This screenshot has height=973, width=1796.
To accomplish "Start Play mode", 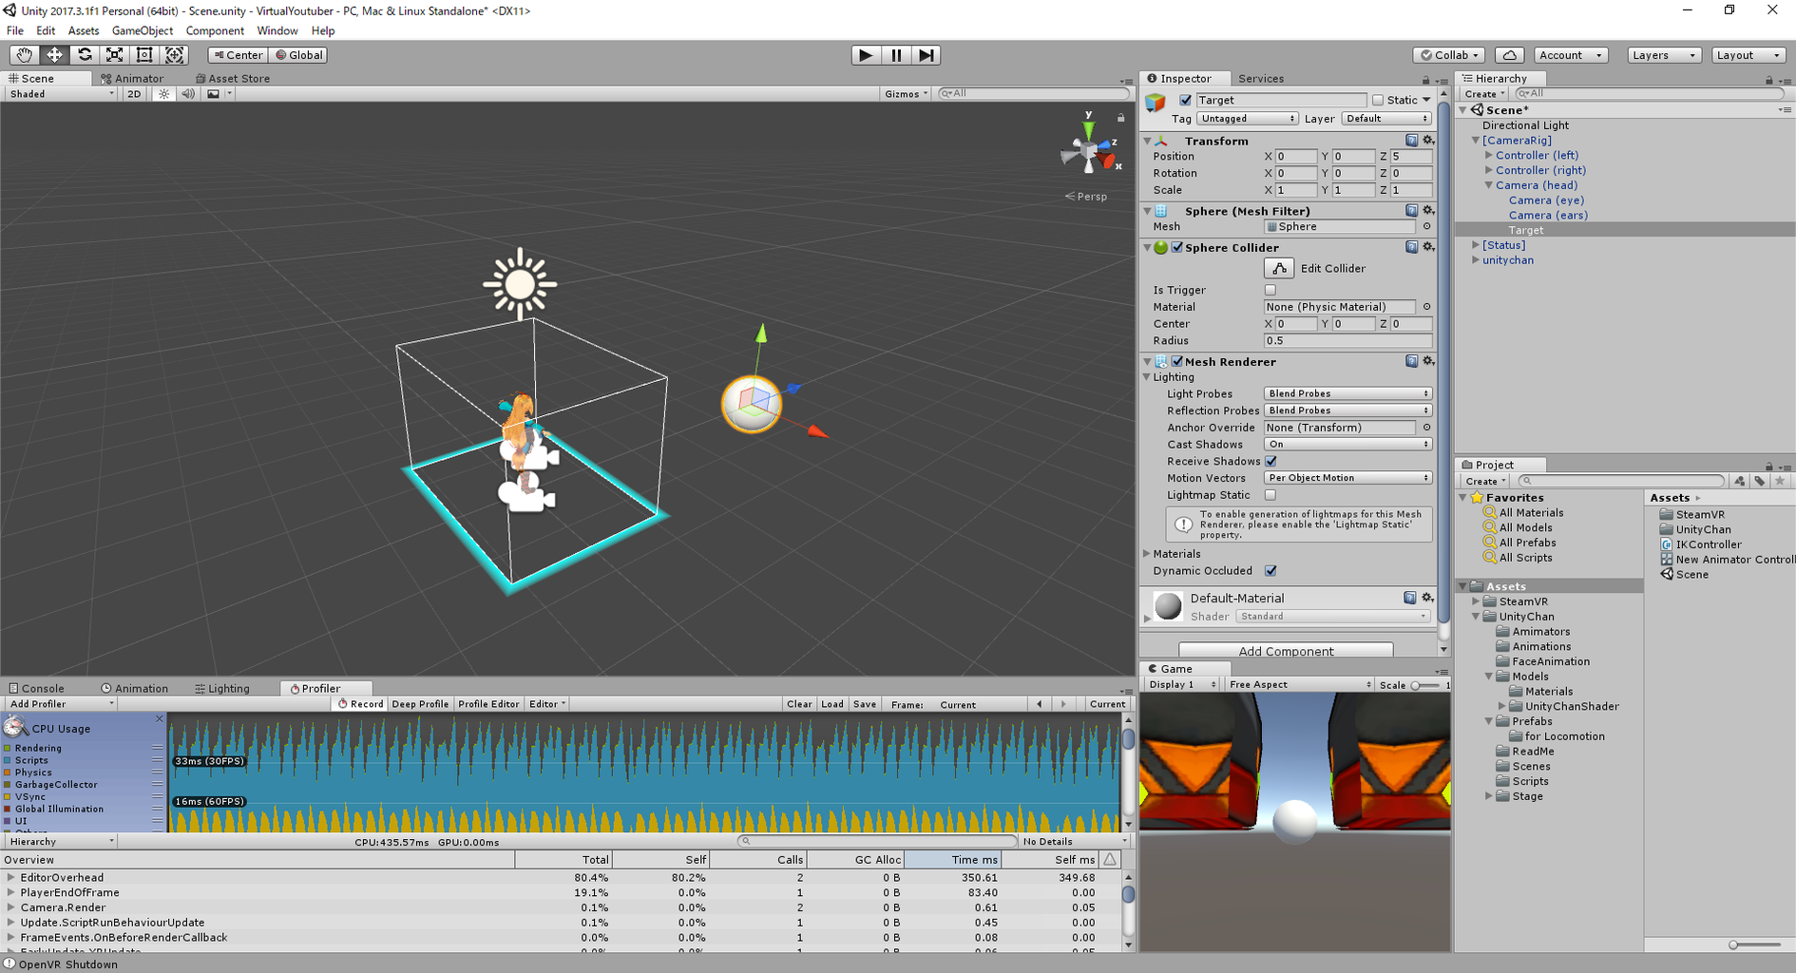I will click(x=865, y=55).
